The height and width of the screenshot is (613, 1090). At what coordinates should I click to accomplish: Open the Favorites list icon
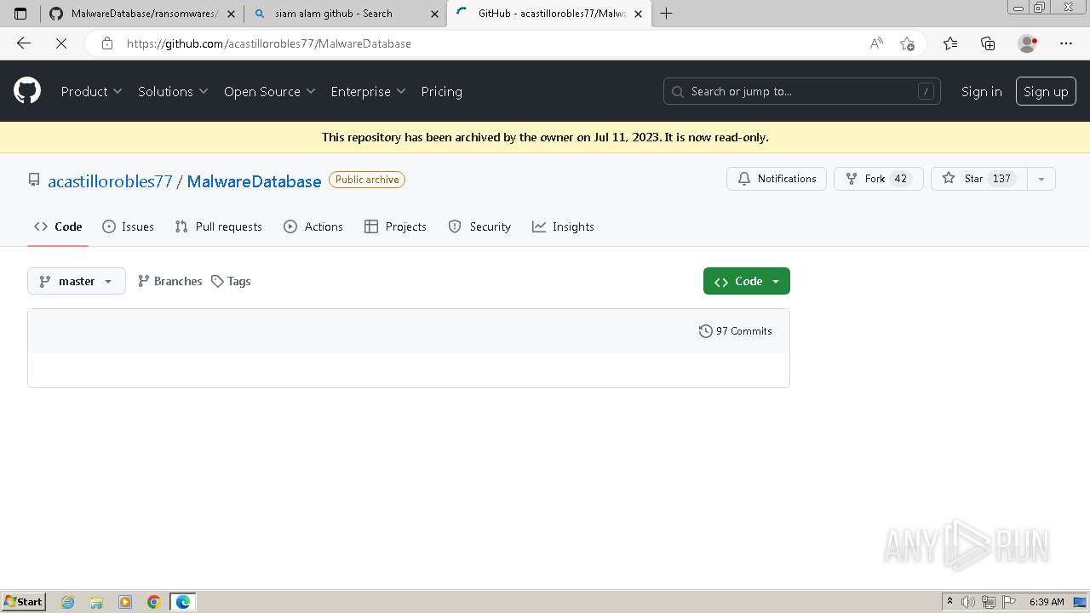click(950, 43)
